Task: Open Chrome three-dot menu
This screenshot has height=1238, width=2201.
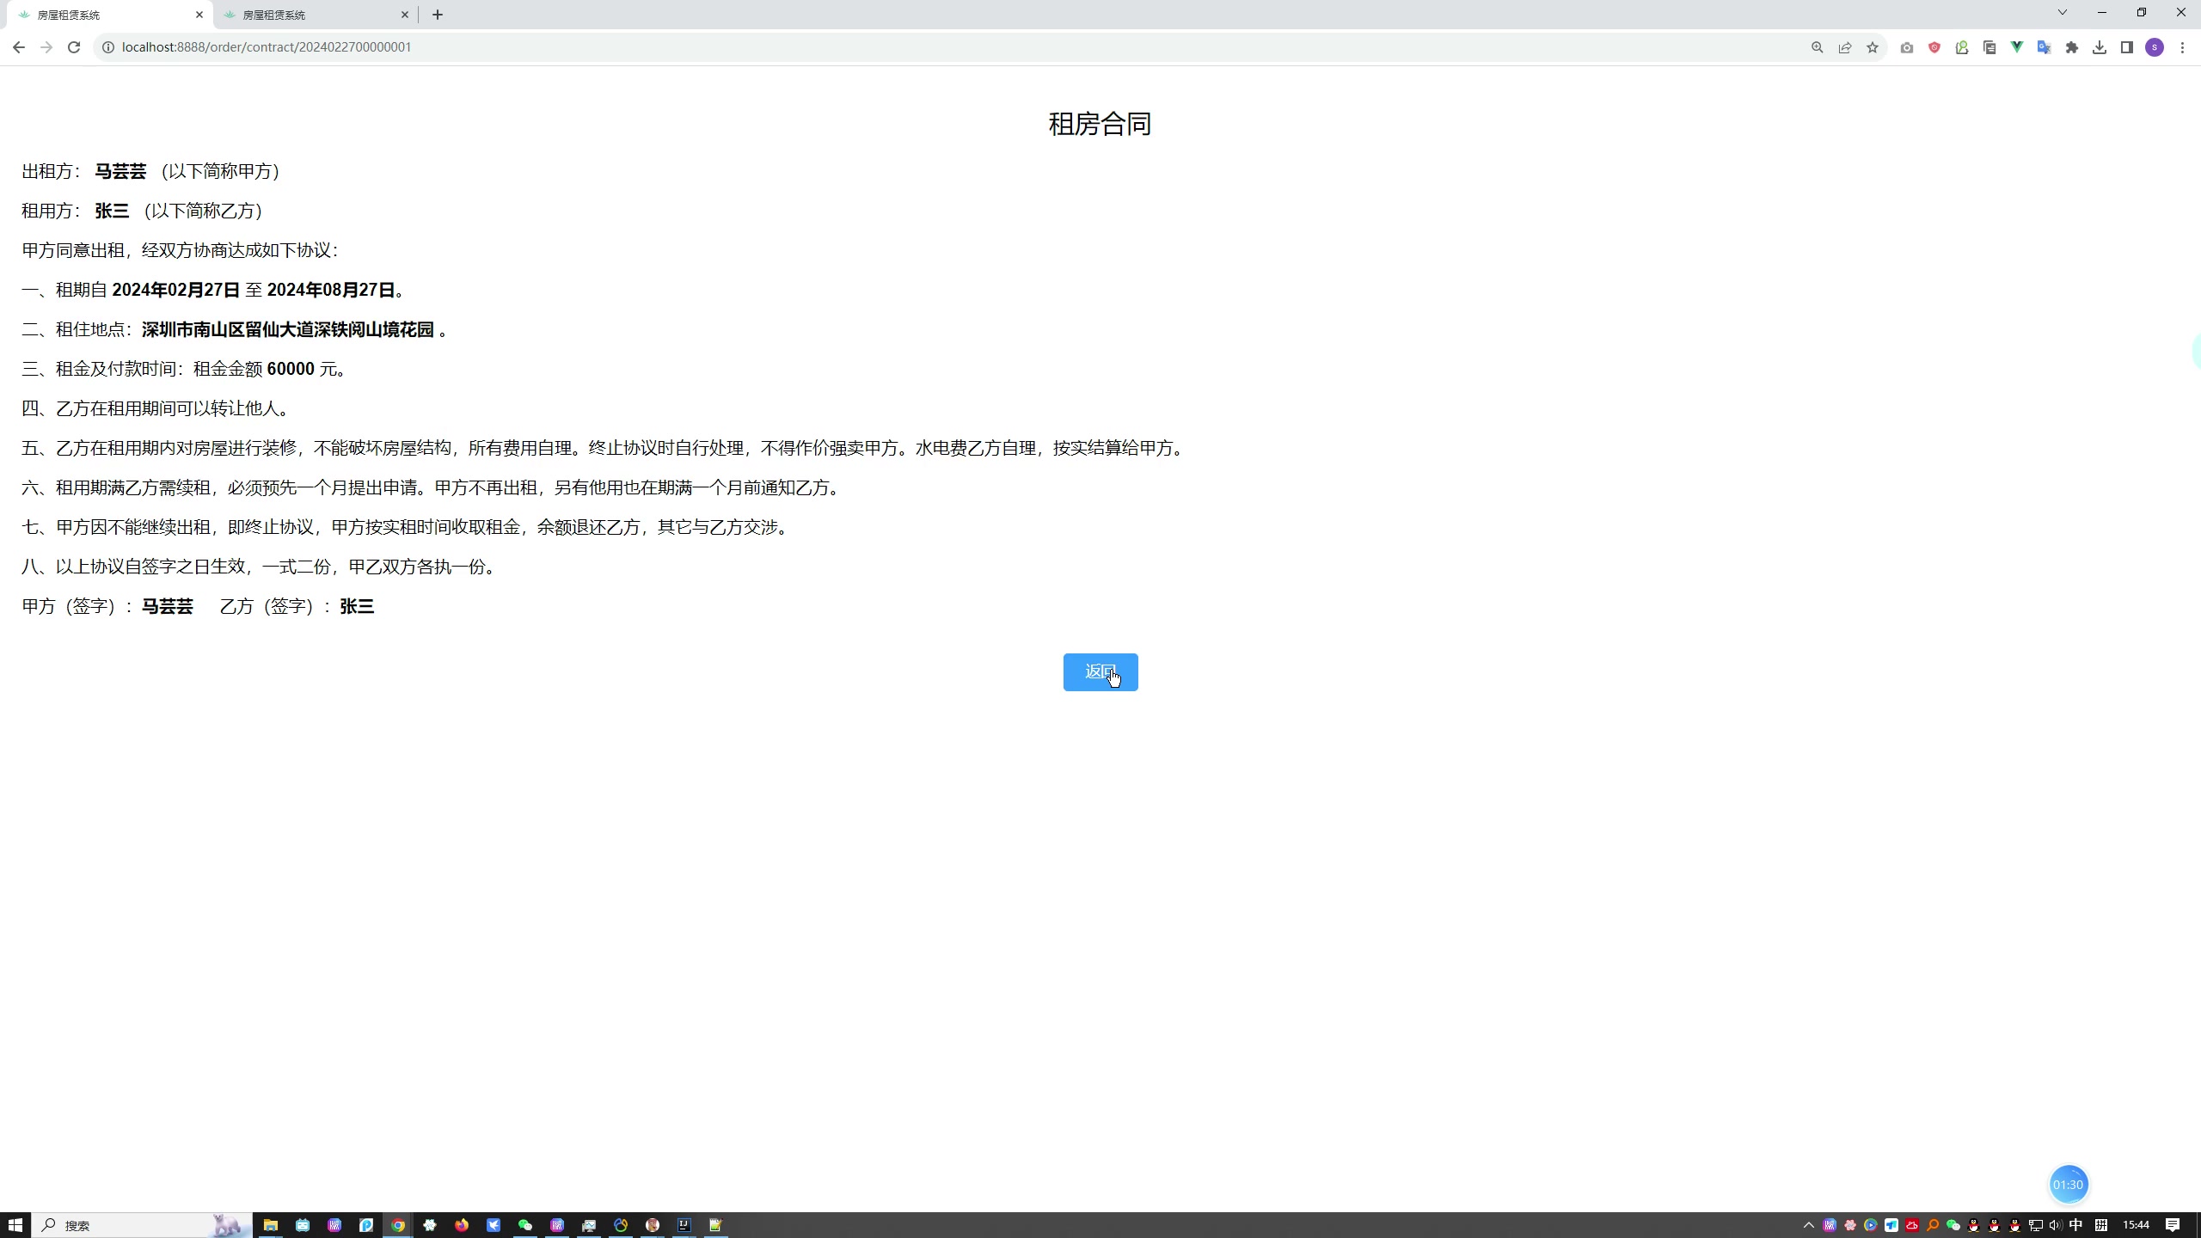Action: pos(2182,47)
